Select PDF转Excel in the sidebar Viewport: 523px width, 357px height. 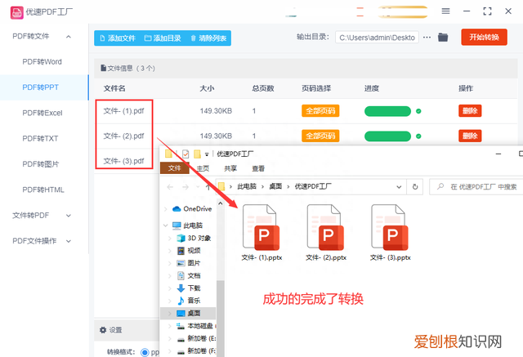click(42, 113)
